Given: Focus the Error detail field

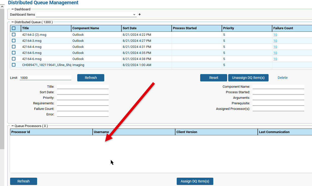Looking at the screenshot, I should [x=83, y=114].
